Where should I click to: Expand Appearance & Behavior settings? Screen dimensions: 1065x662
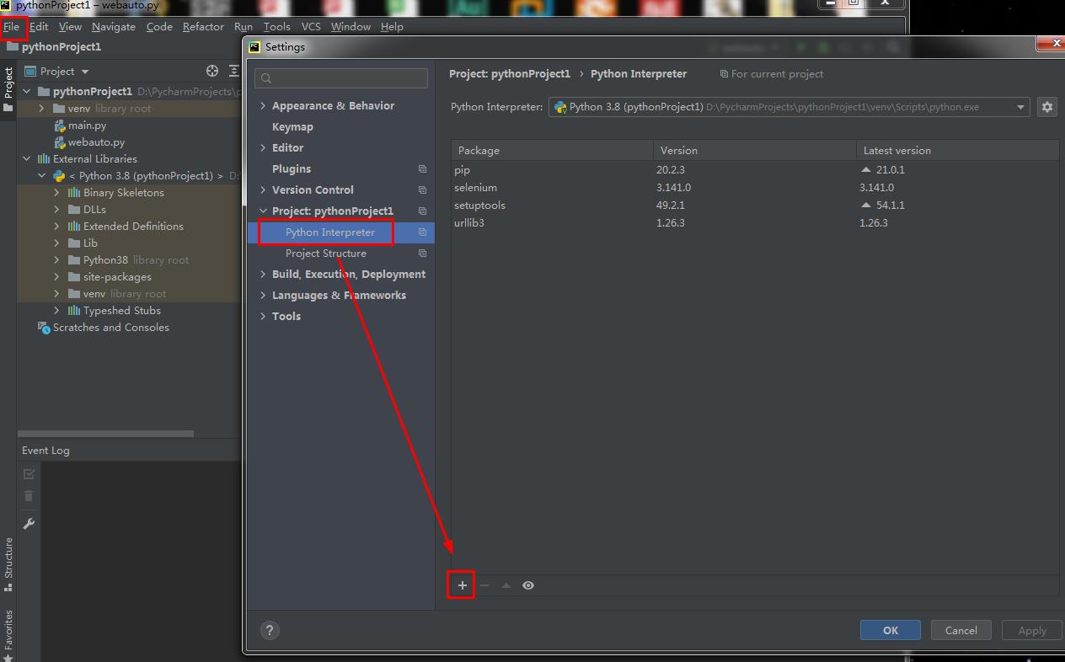[x=263, y=105]
